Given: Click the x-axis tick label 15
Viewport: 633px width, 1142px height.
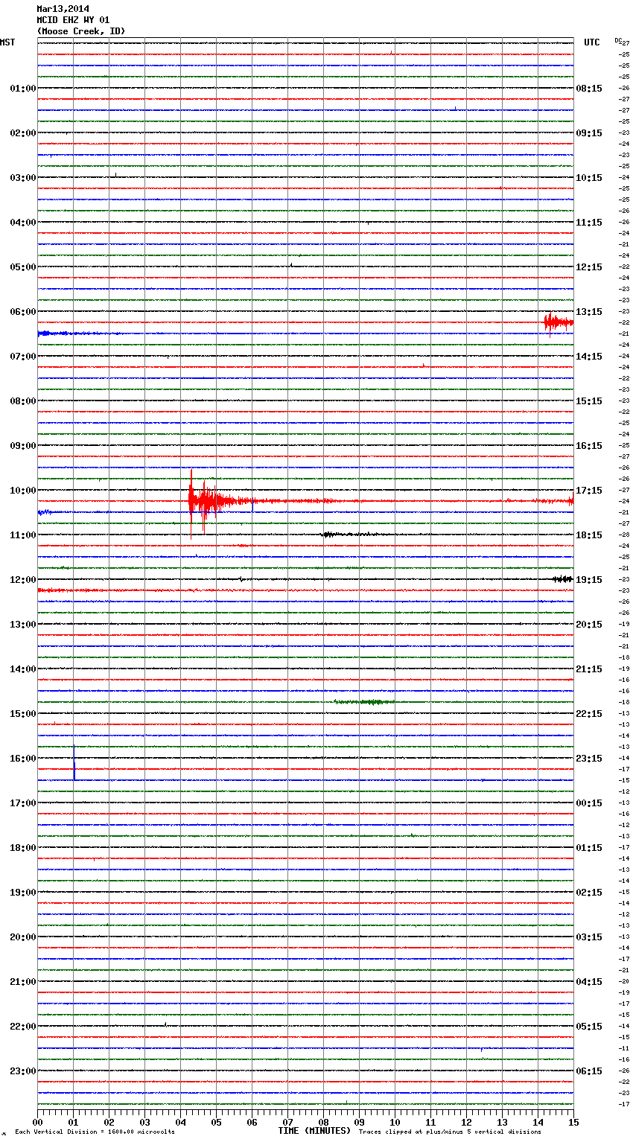Looking at the screenshot, I should (x=573, y=1122).
